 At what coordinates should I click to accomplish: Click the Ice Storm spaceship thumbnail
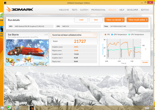pos(27,53)
